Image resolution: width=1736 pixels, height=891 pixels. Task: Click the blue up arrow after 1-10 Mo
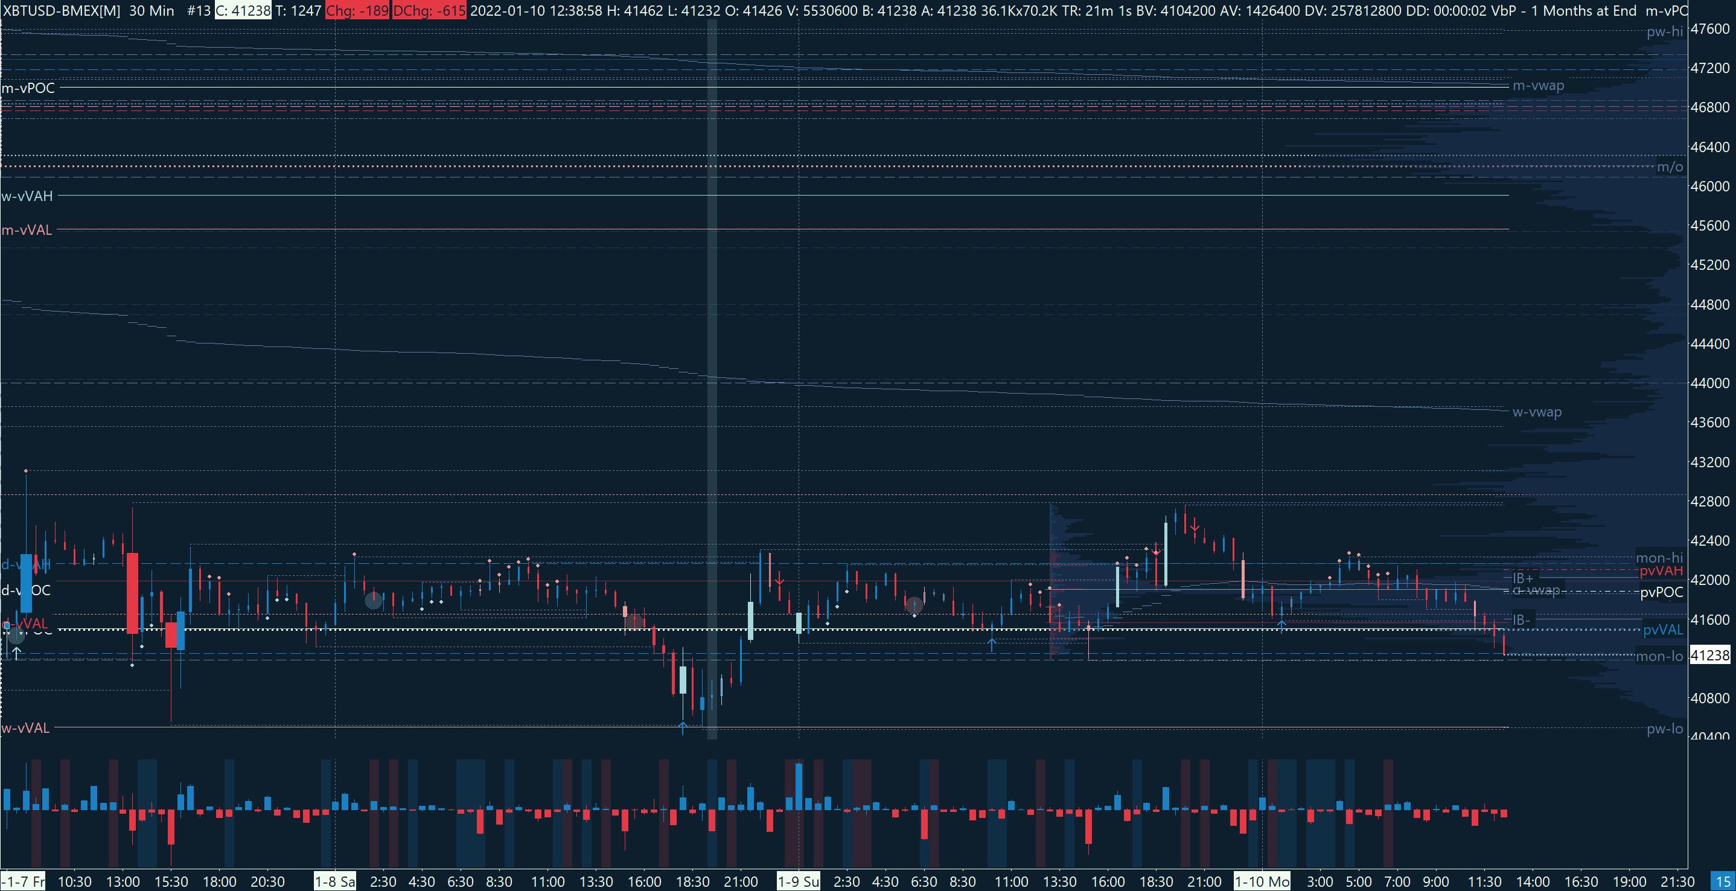pos(1282,625)
